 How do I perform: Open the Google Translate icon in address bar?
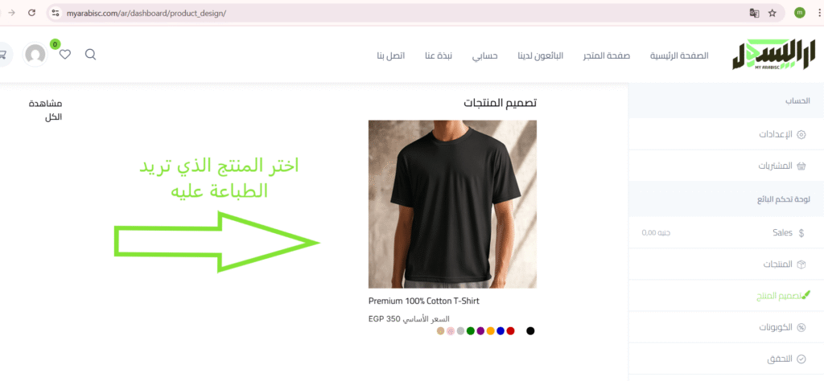coord(754,13)
